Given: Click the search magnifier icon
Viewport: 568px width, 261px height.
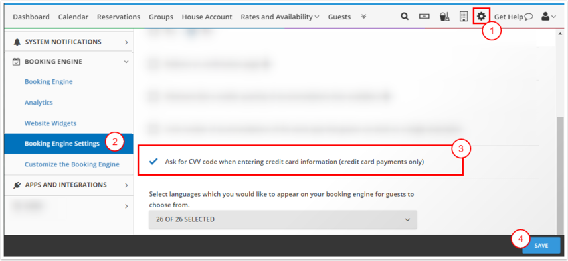Looking at the screenshot, I should point(405,17).
